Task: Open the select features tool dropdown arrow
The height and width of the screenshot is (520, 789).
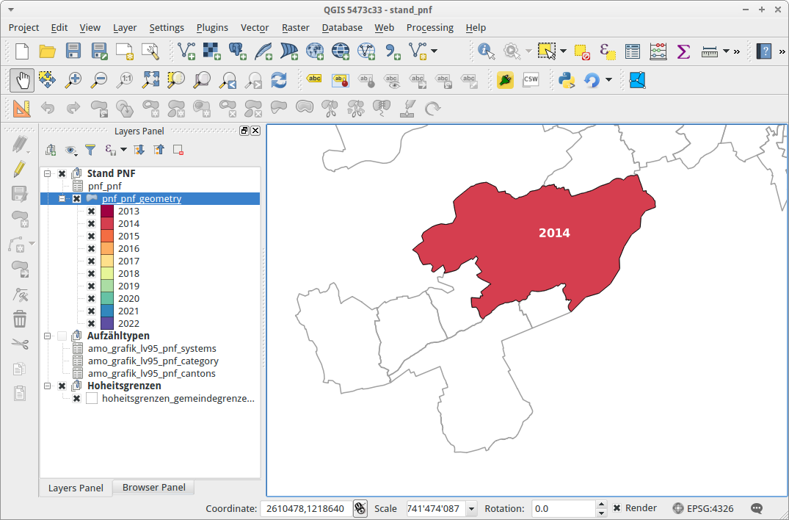Action: pyautogui.click(x=563, y=51)
